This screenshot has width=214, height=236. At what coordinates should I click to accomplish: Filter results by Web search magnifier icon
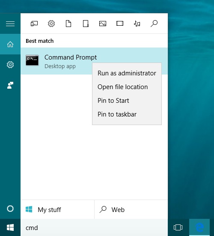(x=154, y=24)
